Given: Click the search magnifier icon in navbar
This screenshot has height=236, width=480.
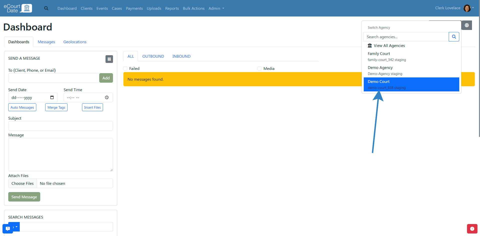Looking at the screenshot, I should coord(46,8).
